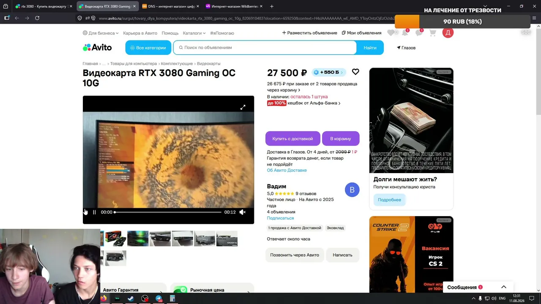The height and width of the screenshot is (304, 541).
Task: Open 'Мои объявления'
Action: point(361,33)
